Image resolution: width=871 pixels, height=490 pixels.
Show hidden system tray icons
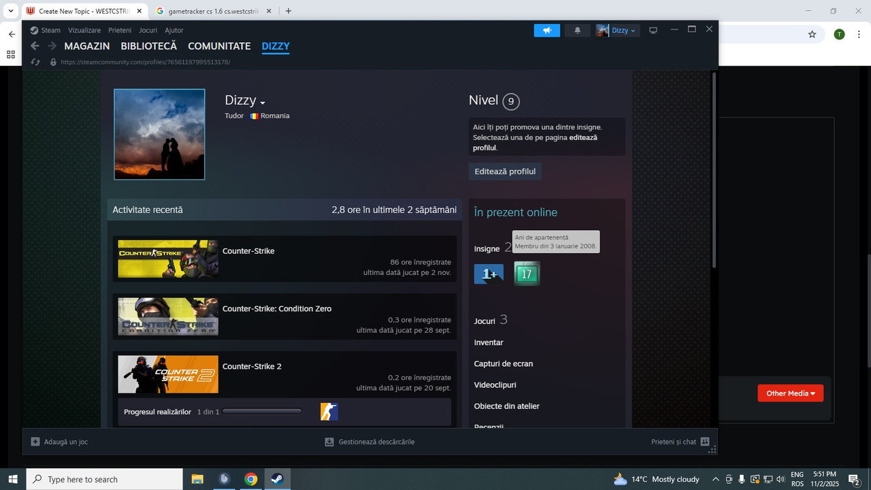click(715, 479)
